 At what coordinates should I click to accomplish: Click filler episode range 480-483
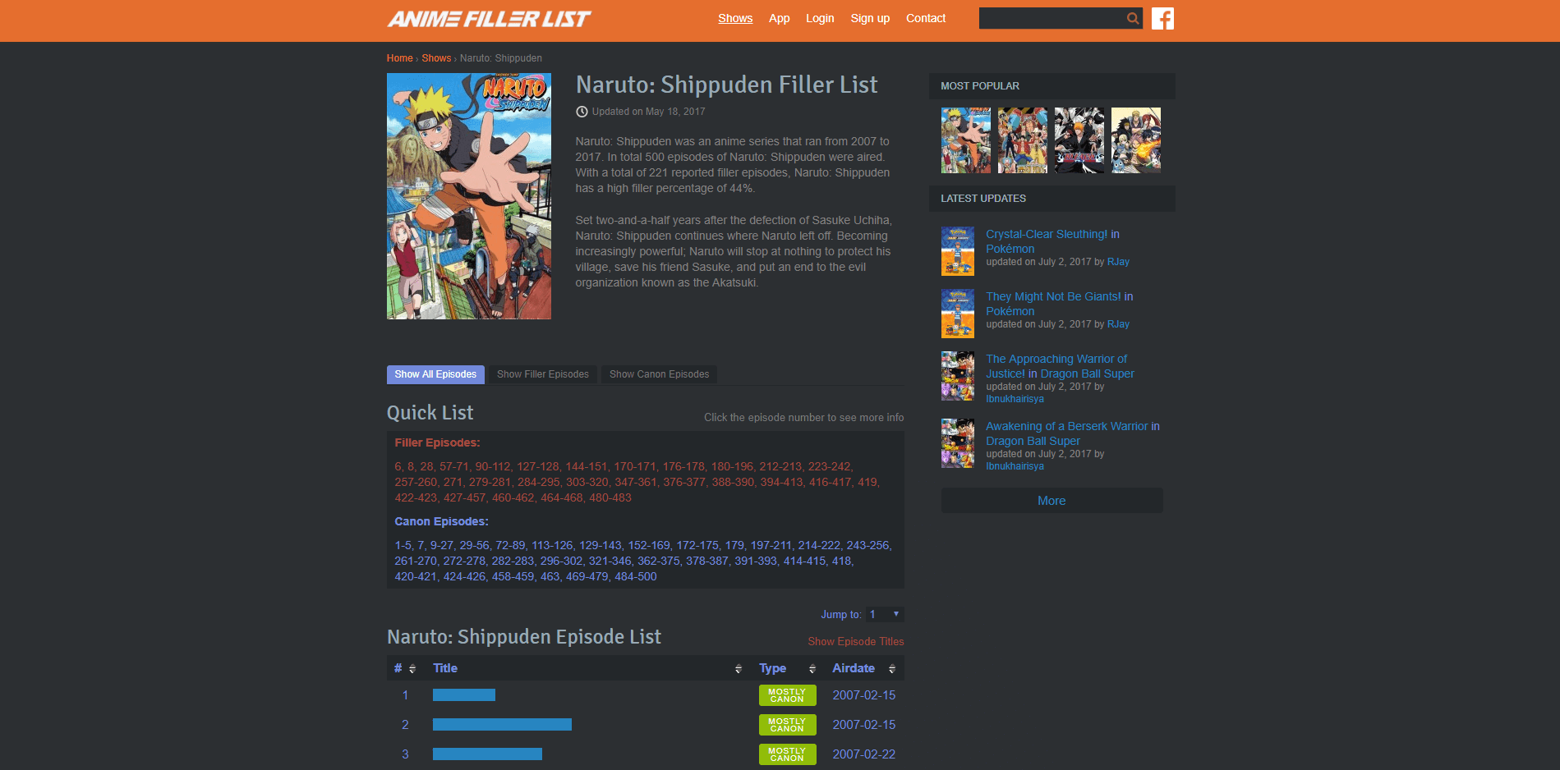point(610,497)
